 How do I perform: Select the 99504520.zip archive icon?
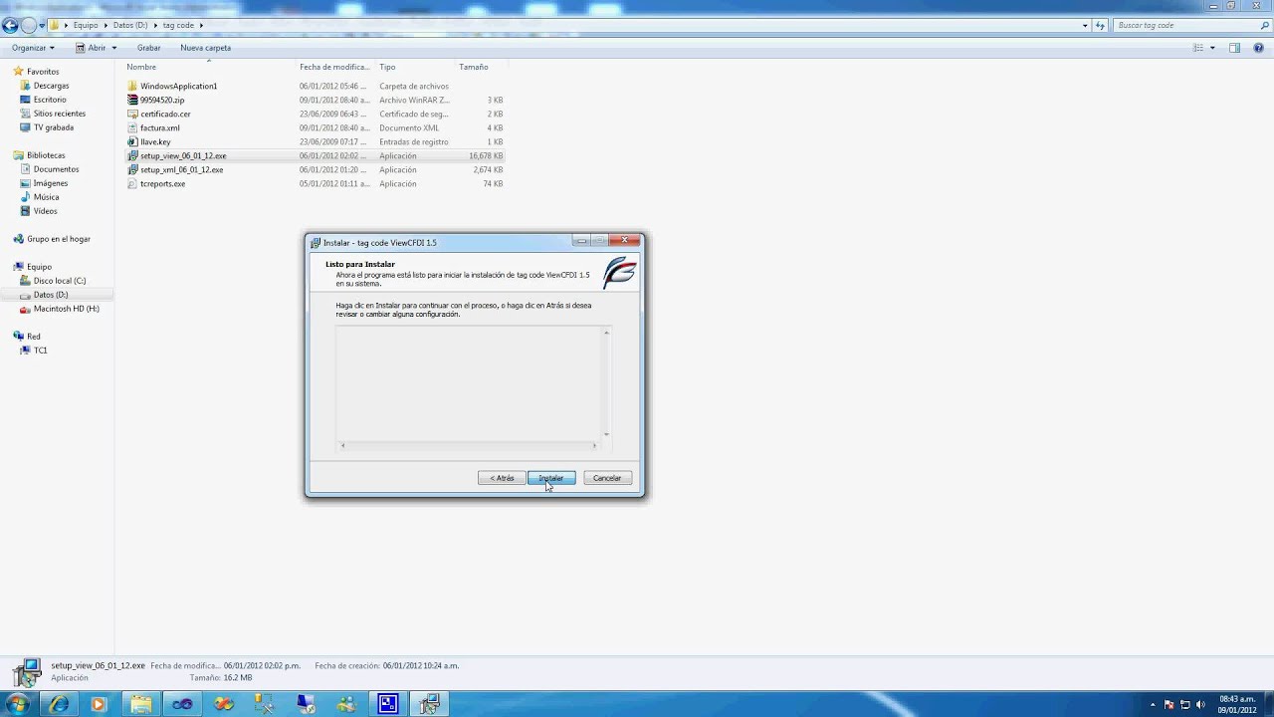click(x=132, y=100)
